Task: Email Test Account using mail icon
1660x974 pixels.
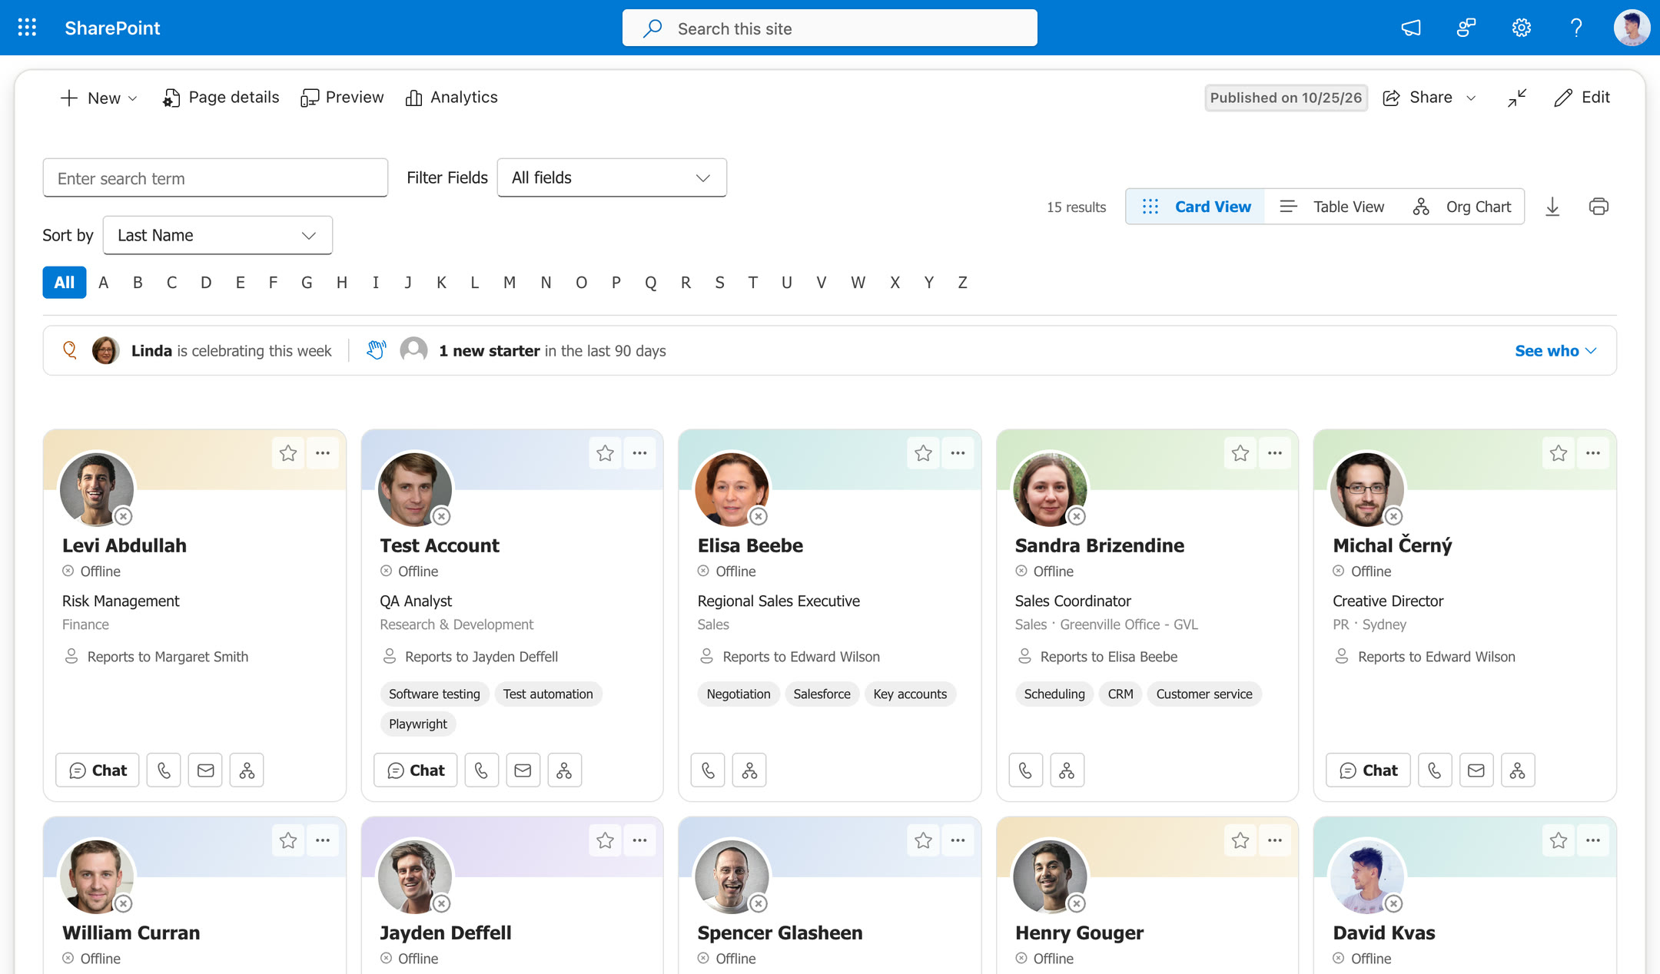Action: 523,770
